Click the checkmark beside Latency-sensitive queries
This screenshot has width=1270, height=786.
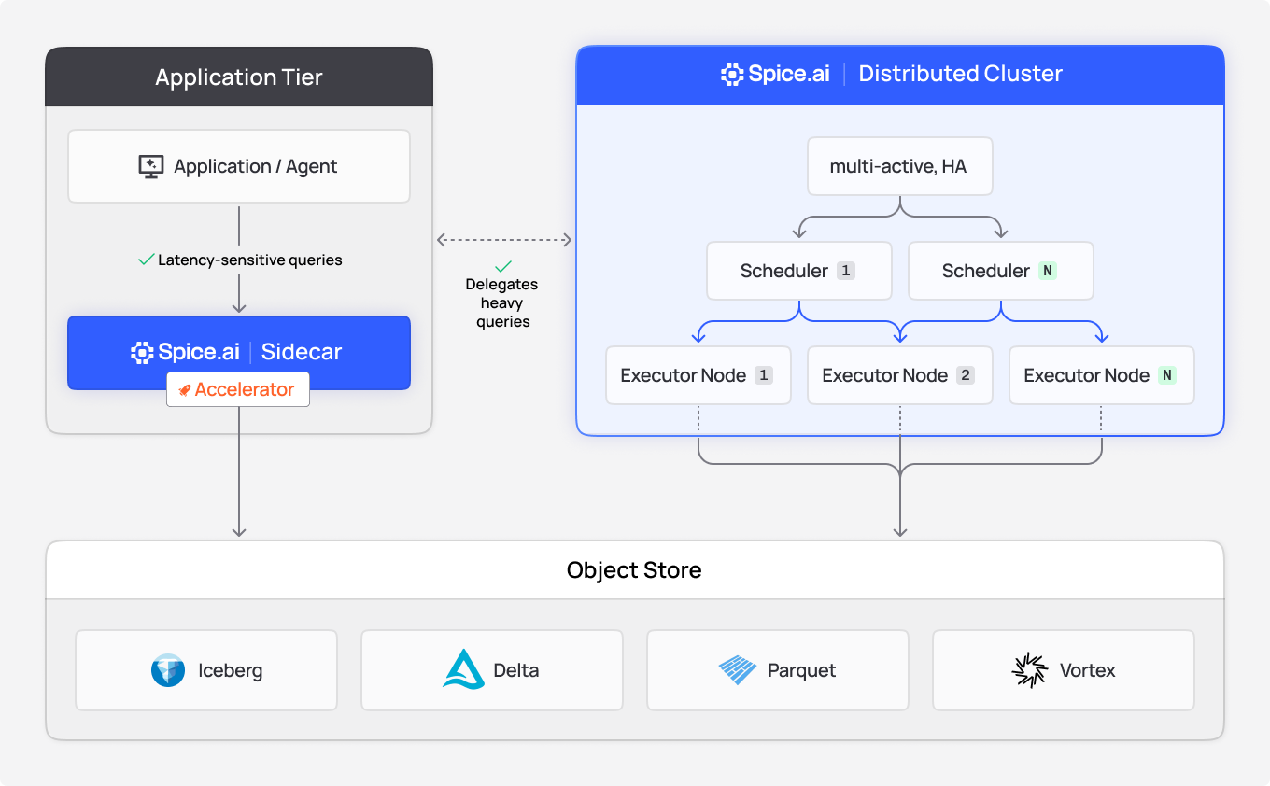146,260
